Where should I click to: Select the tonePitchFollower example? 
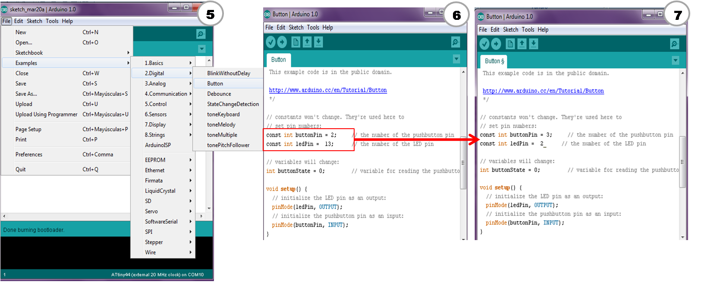228,145
